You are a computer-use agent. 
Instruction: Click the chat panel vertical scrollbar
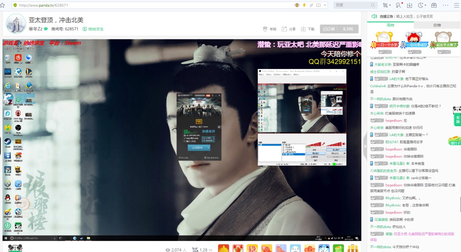click(460, 204)
